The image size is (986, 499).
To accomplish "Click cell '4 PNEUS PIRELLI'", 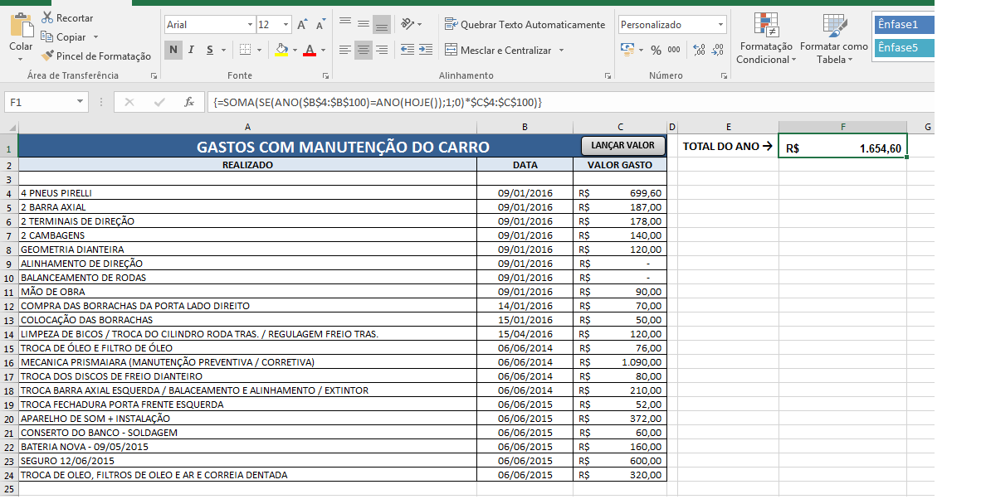I will (x=248, y=193).
